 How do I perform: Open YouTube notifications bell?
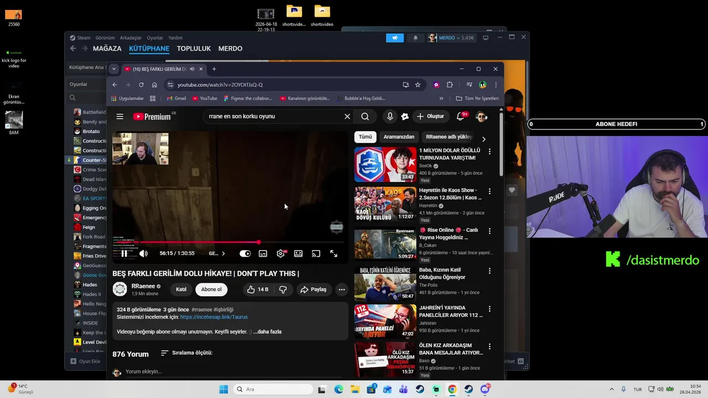[x=460, y=116]
